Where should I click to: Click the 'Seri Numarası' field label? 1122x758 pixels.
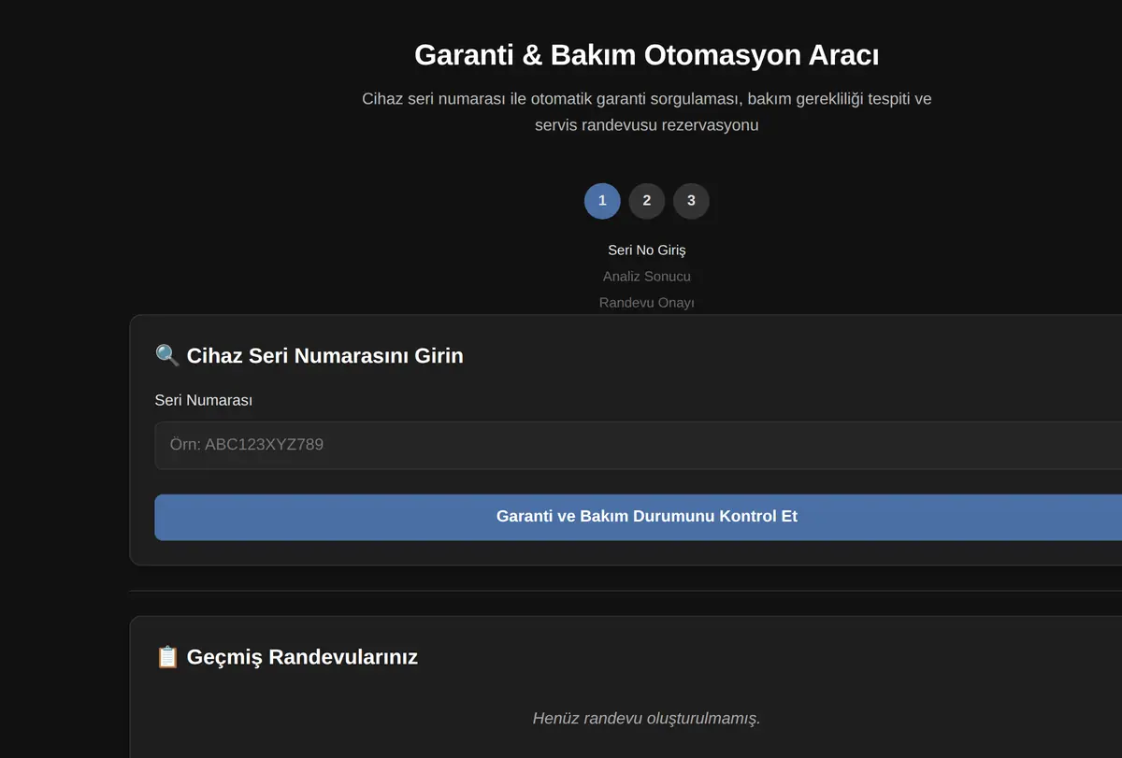tap(204, 400)
